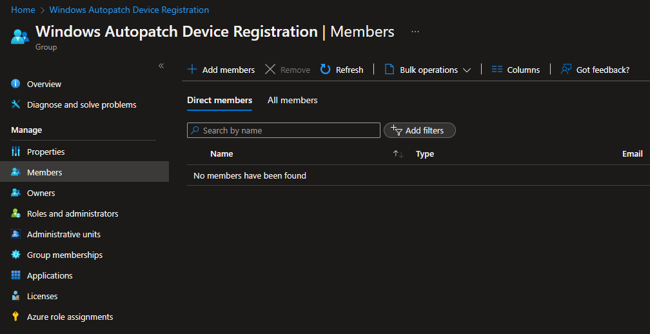The image size is (650, 334).
Task: Click the Add members button label
Action: (x=228, y=70)
